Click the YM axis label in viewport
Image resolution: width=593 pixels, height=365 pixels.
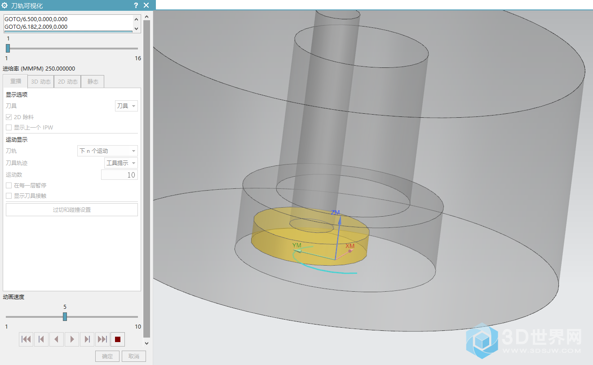pyautogui.click(x=296, y=245)
